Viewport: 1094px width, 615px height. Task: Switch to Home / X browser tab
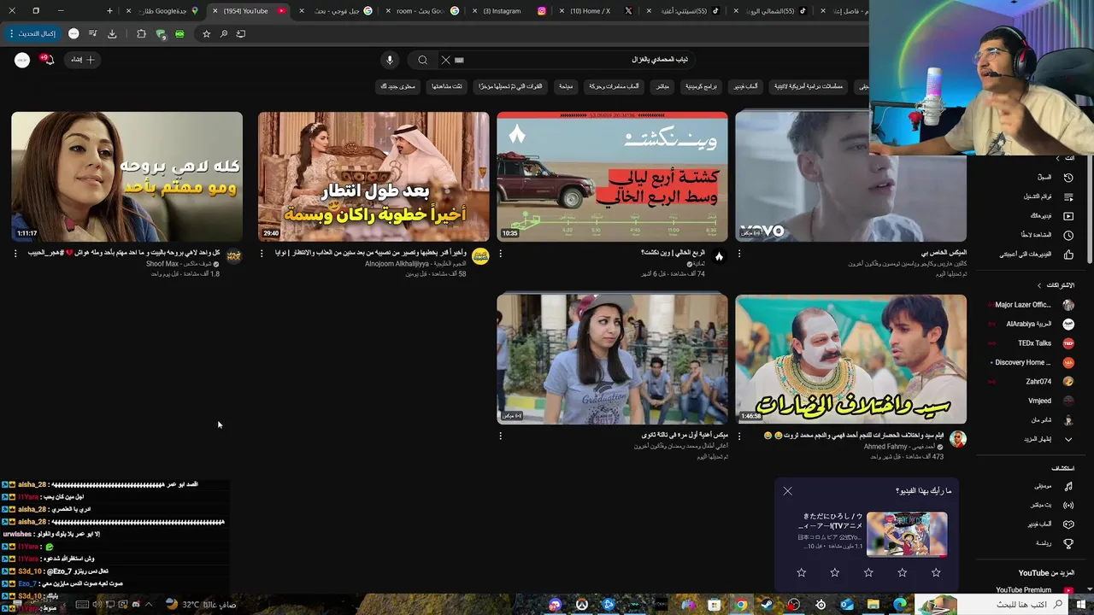(x=598, y=11)
